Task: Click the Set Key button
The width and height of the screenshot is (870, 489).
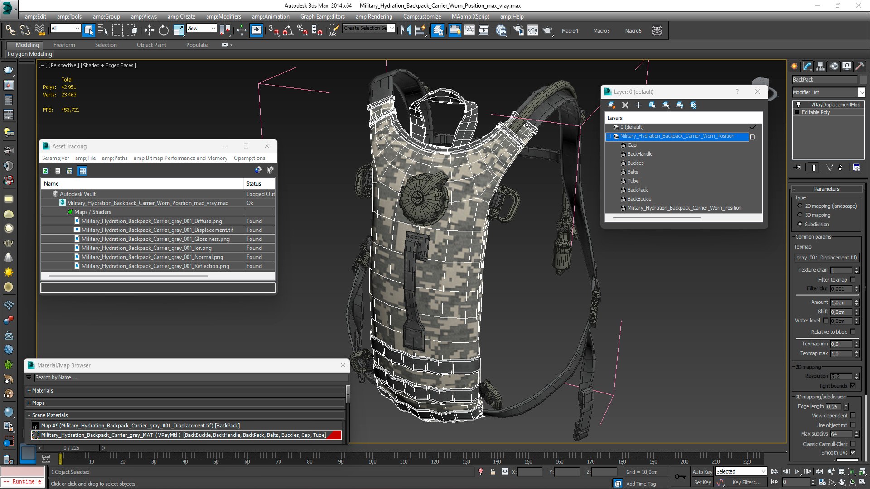Action: point(702,483)
